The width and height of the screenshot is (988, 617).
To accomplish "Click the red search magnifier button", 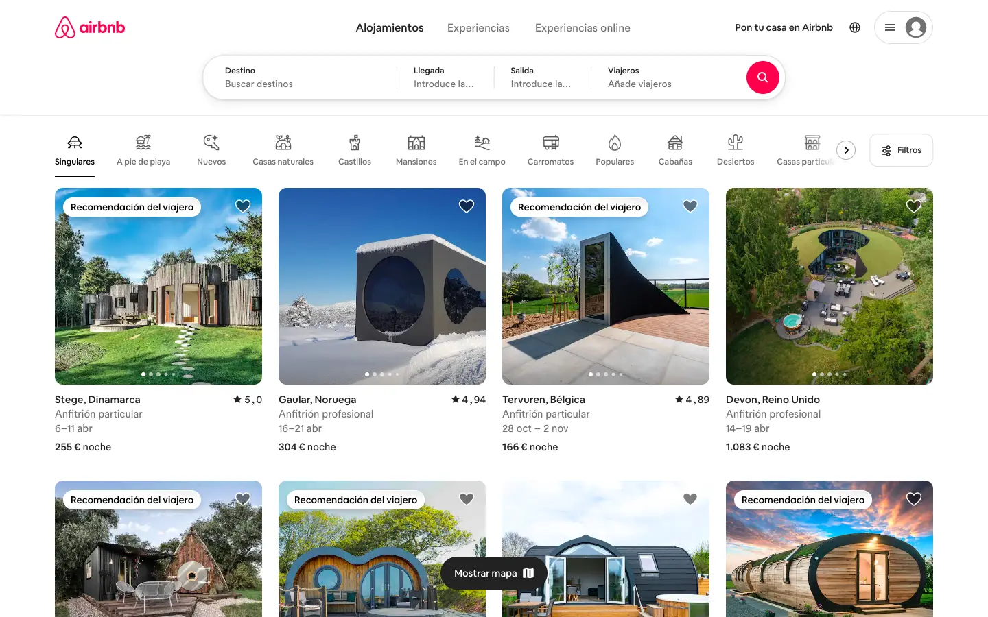I will pos(762,77).
